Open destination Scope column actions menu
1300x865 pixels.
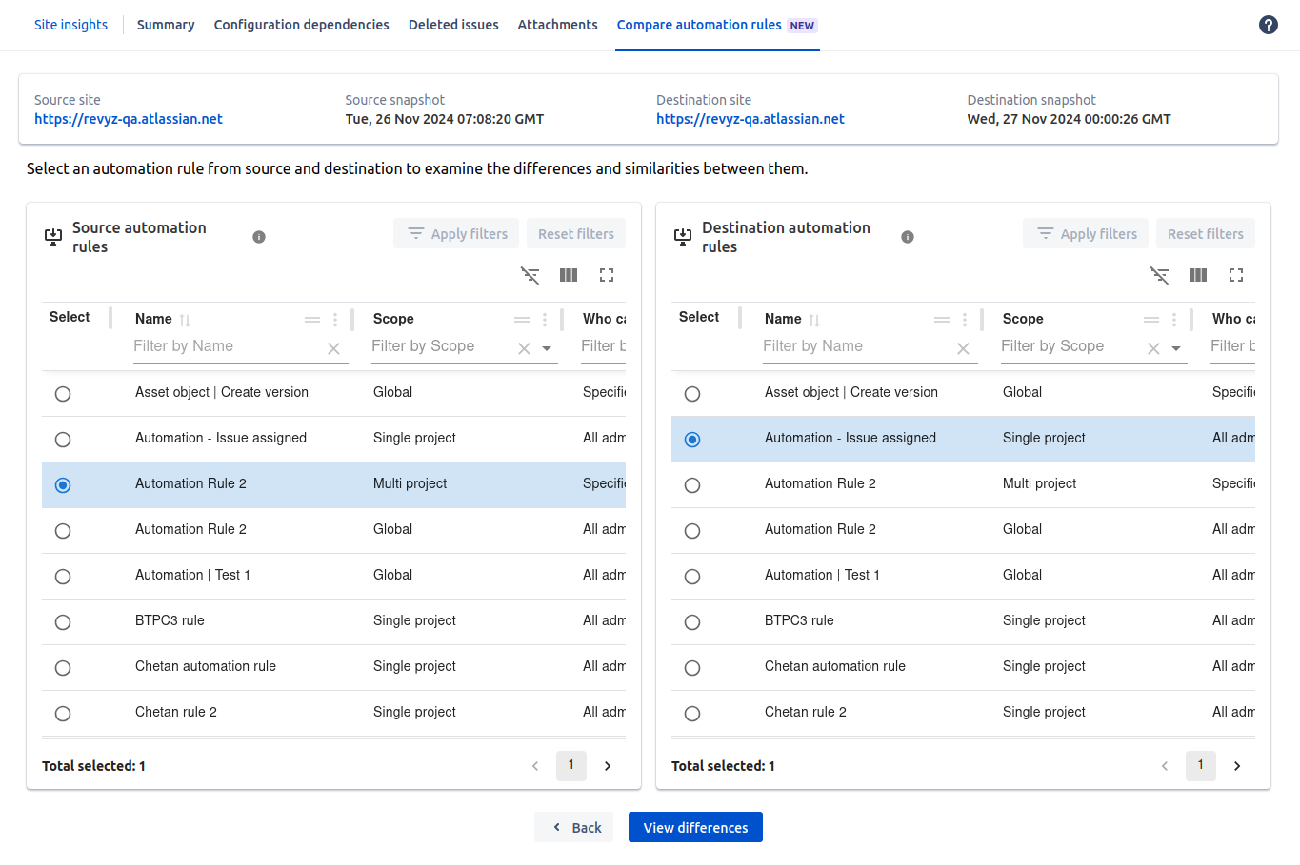[x=1174, y=320]
